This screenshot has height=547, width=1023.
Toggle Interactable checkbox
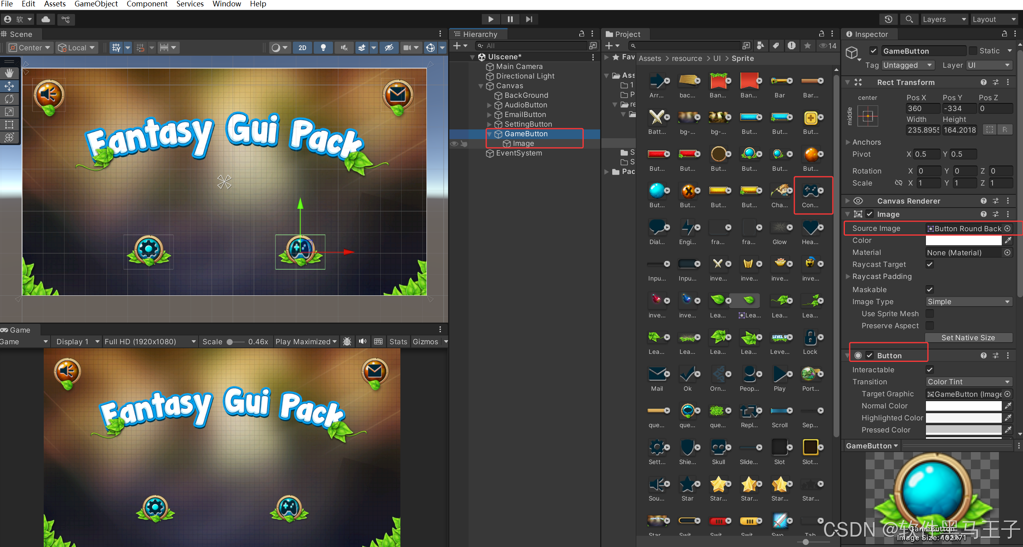pos(930,369)
